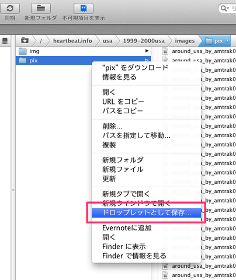Go to images breadcrumb segment

click(x=185, y=41)
